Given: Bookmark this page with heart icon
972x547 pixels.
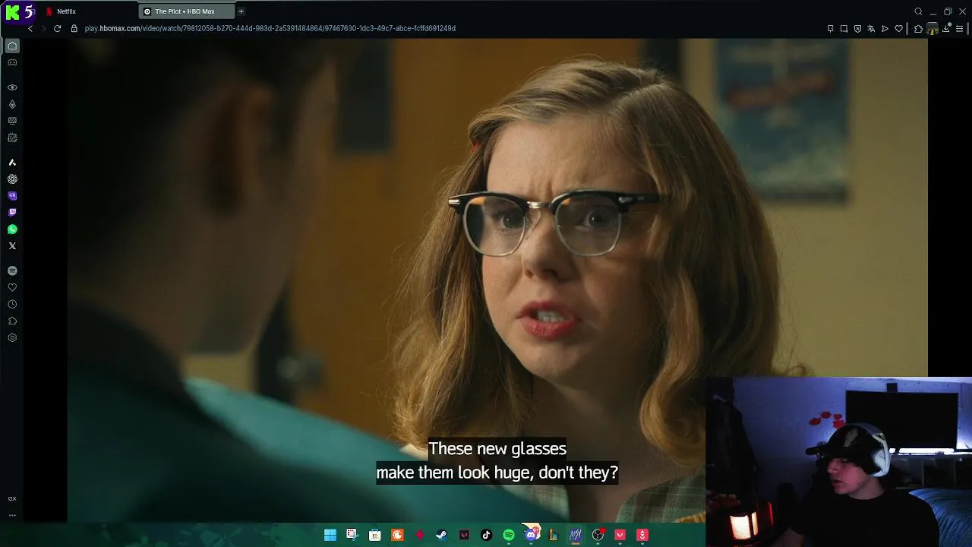Looking at the screenshot, I should tap(898, 29).
